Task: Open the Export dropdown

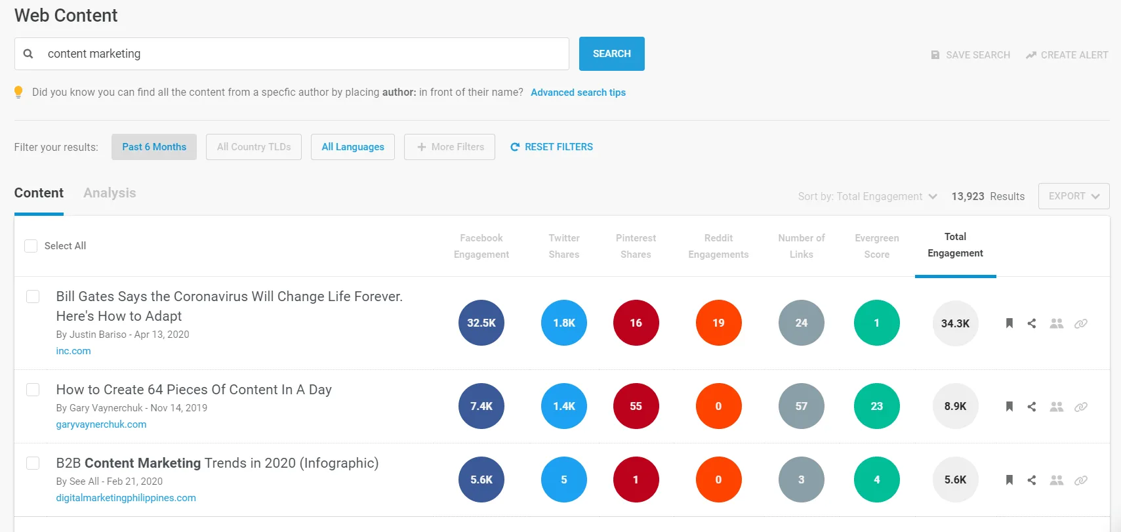Action: (x=1074, y=196)
